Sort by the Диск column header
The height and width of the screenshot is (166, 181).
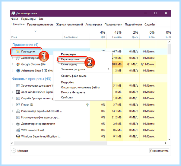coord(135,37)
